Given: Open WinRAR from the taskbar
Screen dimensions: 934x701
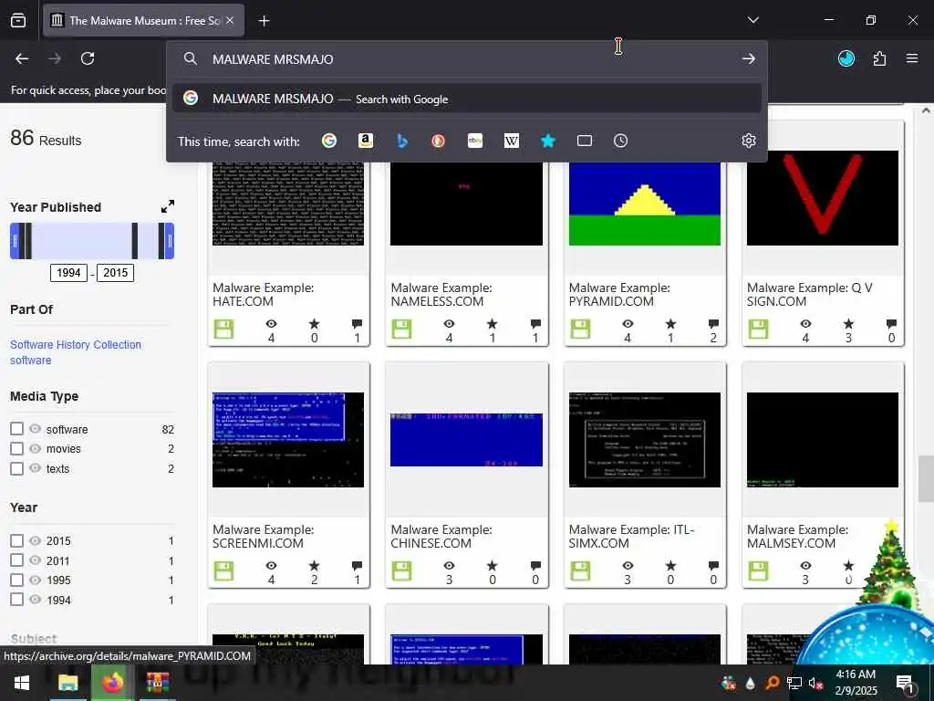Looking at the screenshot, I should tap(158, 683).
